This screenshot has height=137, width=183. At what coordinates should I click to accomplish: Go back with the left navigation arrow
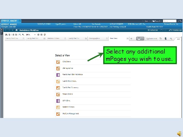[x=5, y=30]
